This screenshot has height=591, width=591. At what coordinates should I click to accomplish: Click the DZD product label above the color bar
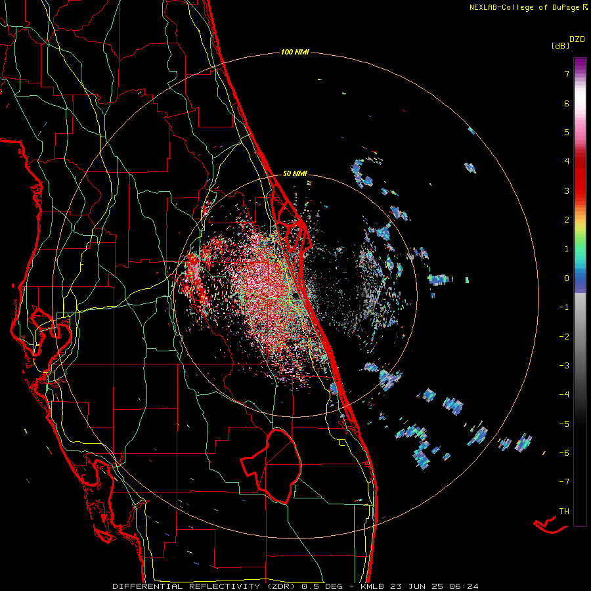(577, 39)
